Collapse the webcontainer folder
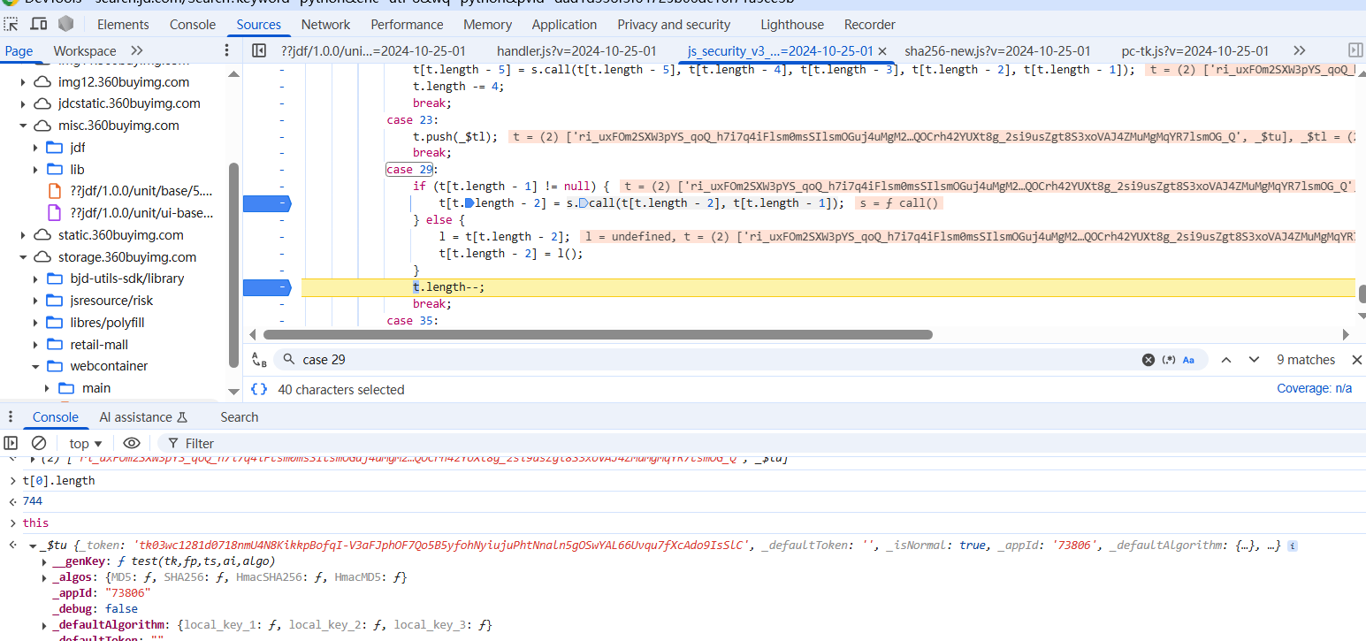This screenshot has width=1366, height=641. [x=36, y=366]
